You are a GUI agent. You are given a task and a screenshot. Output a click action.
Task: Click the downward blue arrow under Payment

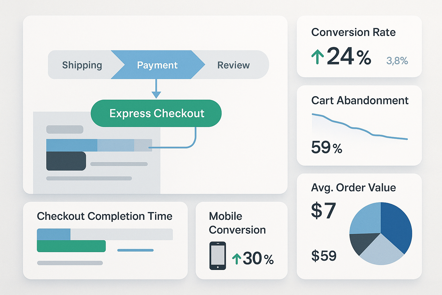(156, 88)
